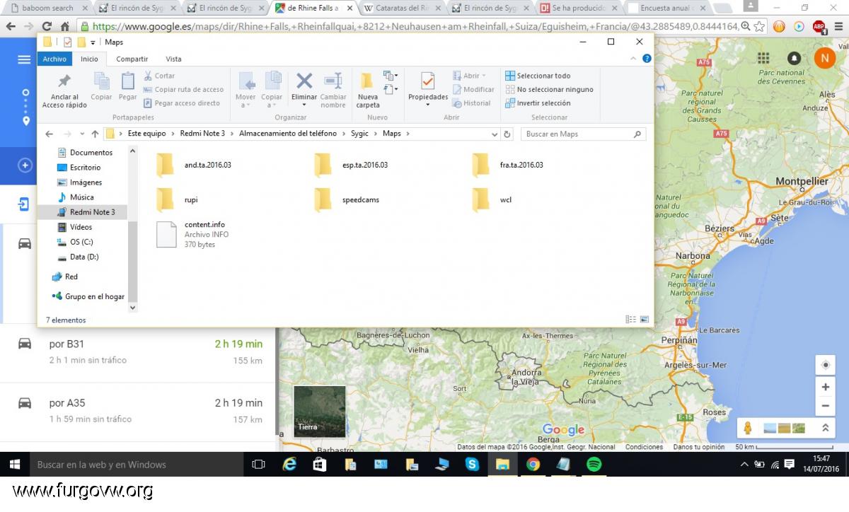849x512 pixels.
Task: Select Documentos in navigation pane
Action: coord(84,153)
